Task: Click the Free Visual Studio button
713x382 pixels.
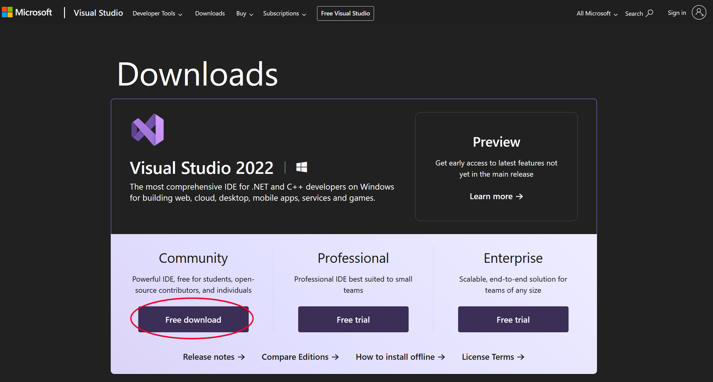Action: coord(345,13)
